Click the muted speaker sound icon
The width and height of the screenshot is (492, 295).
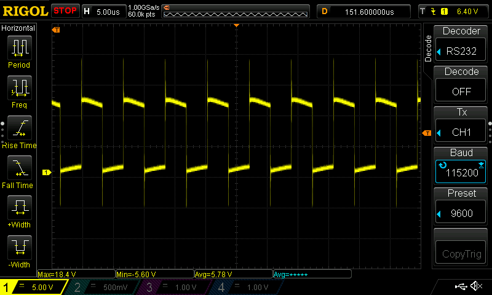click(476, 286)
